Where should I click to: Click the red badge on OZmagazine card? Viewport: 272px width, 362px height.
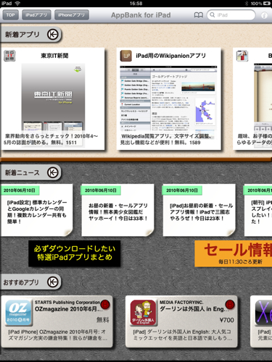pos(105,305)
